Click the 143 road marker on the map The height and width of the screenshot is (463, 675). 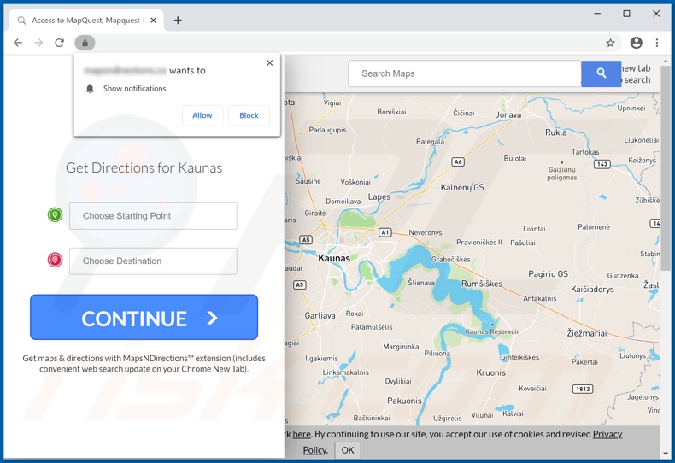tap(602, 164)
